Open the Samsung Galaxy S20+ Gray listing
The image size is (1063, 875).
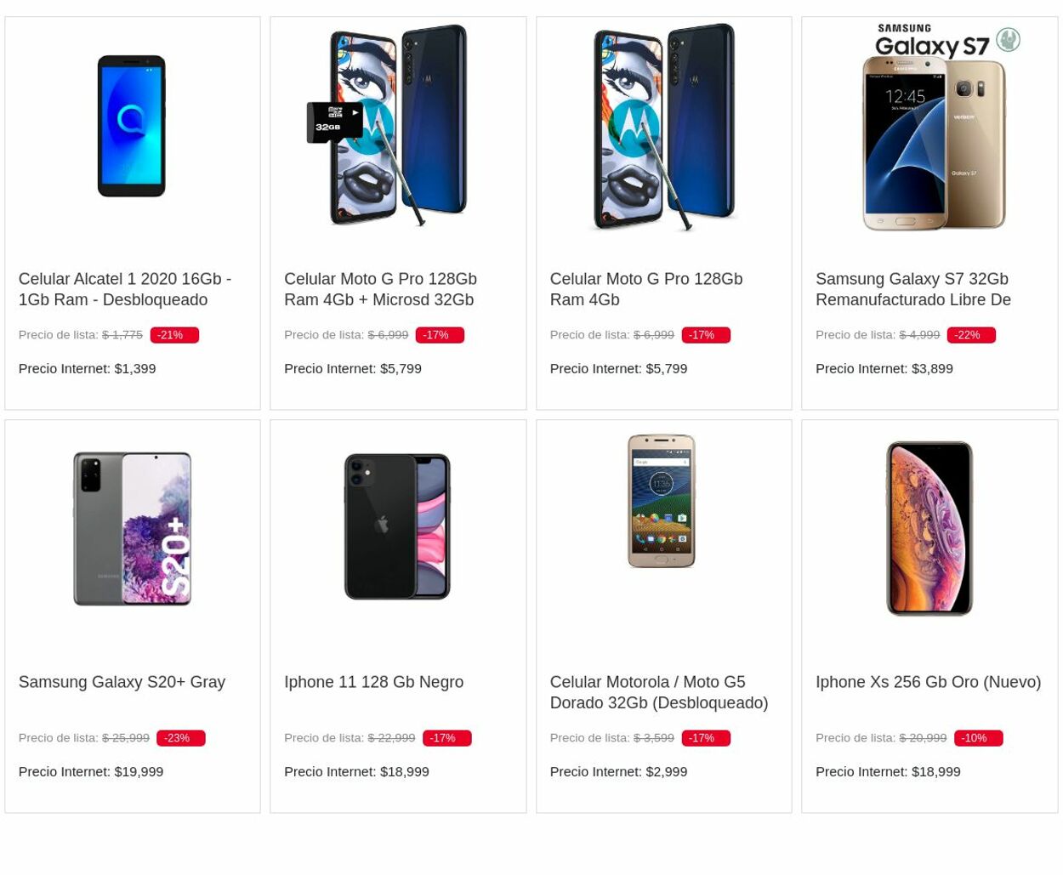(122, 681)
